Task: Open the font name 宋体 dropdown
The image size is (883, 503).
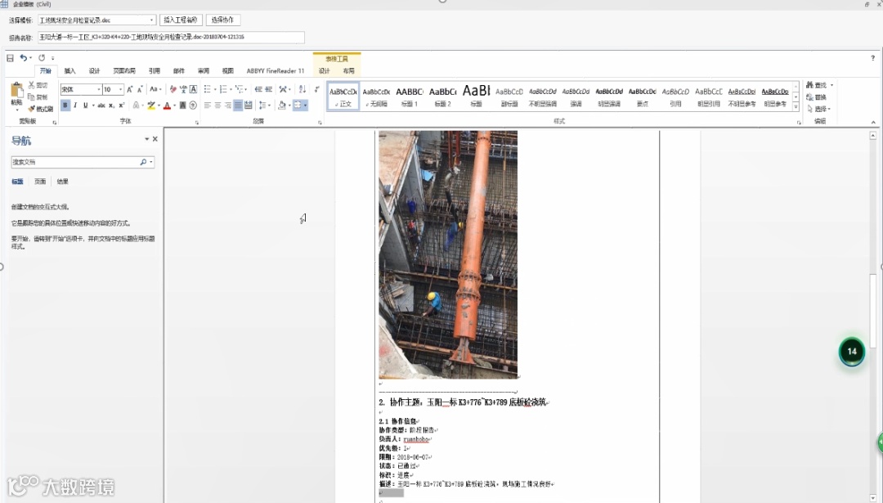Action: click(99, 89)
